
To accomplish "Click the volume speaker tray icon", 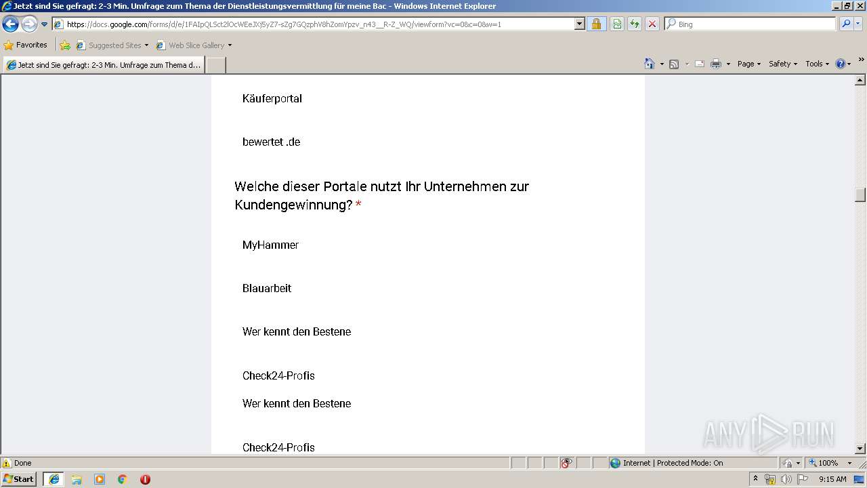I will (786, 479).
